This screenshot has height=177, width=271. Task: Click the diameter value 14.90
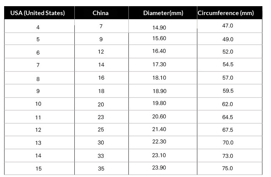[159, 27]
